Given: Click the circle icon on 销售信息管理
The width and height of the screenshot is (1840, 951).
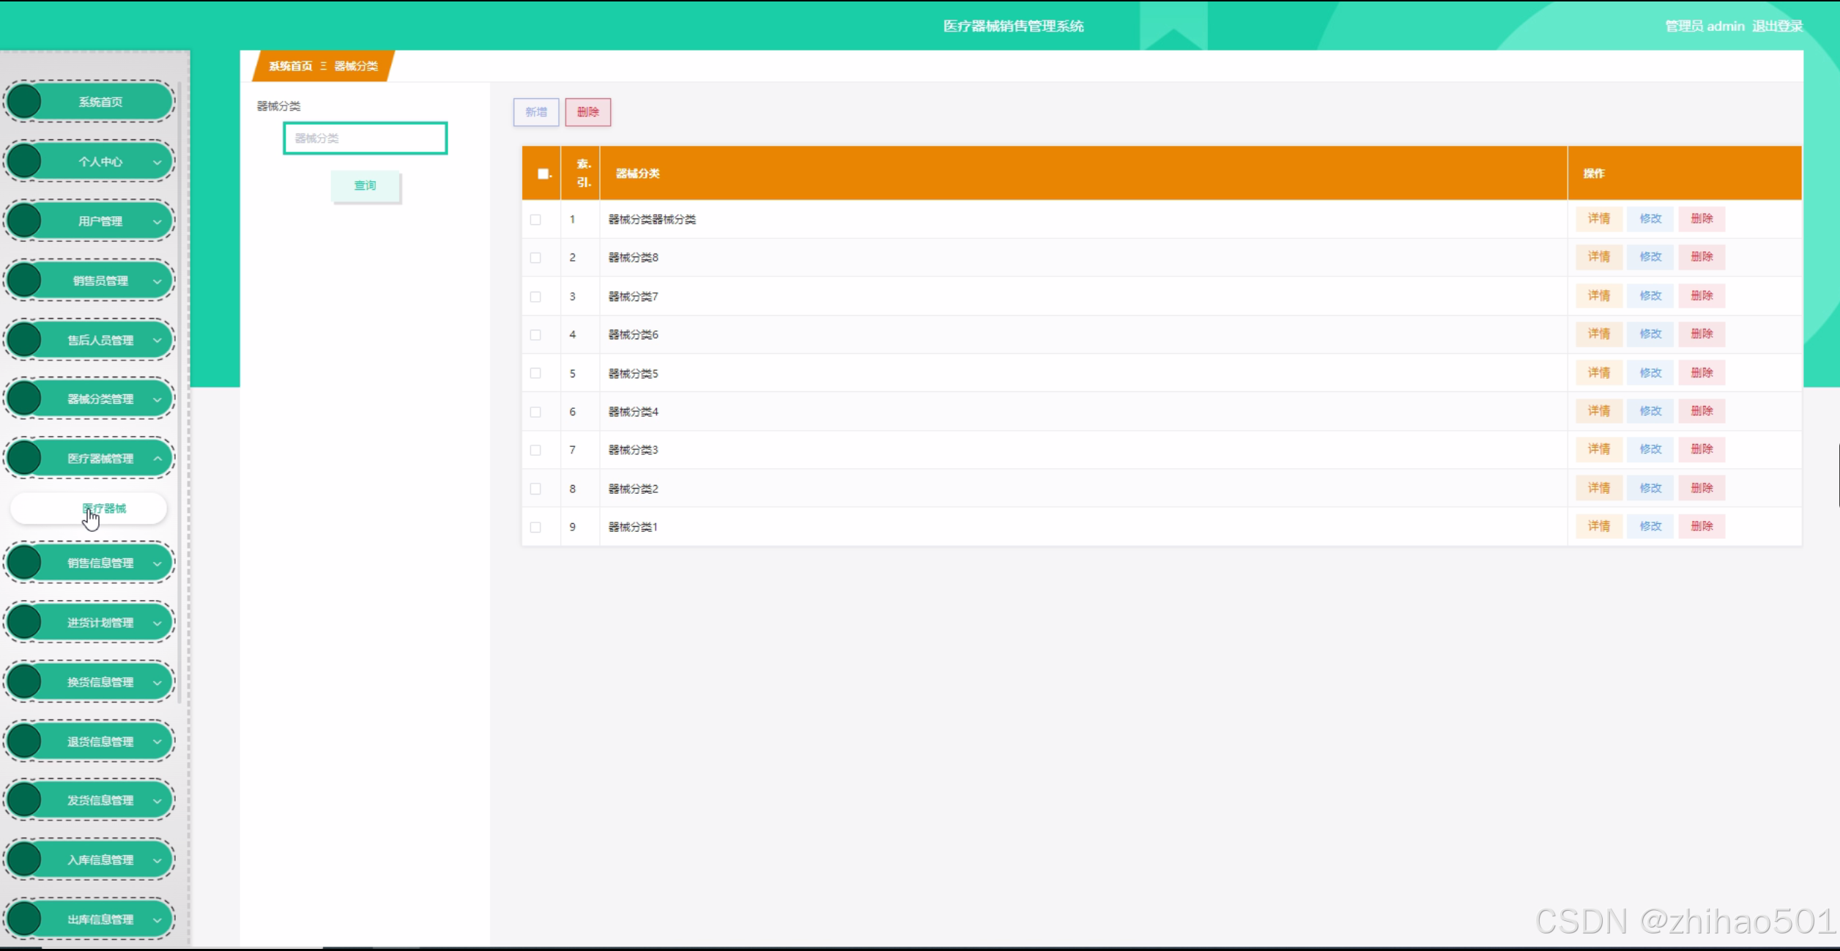Looking at the screenshot, I should pyautogui.click(x=25, y=563).
